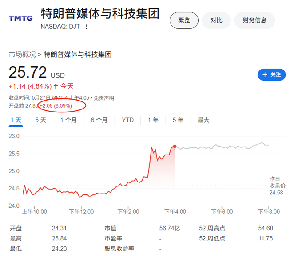Click the 开盘 value 24.31
Viewport: 302px width, 256px height.
(59, 229)
